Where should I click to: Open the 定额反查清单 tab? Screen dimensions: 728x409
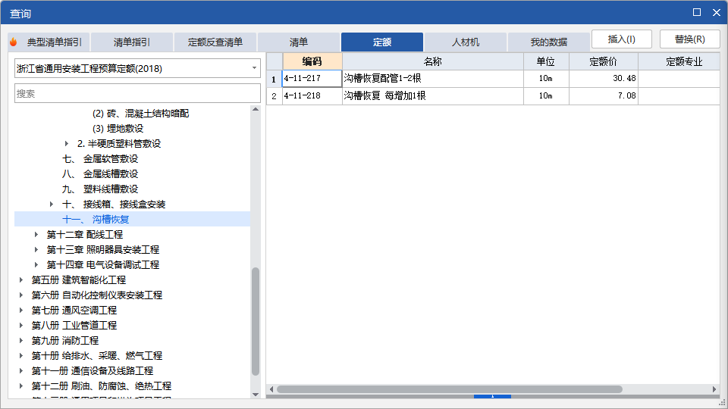coord(215,42)
